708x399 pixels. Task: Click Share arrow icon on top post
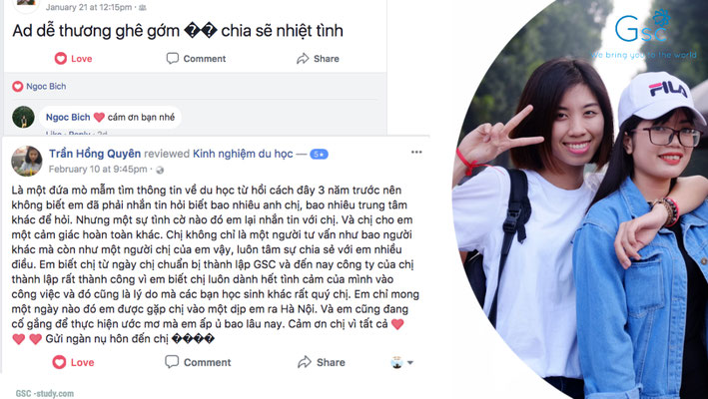pyautogui.click(x=303, y=59)
